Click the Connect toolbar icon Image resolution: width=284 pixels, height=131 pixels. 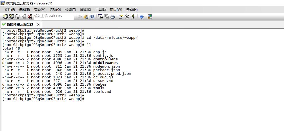click(6, 17)
